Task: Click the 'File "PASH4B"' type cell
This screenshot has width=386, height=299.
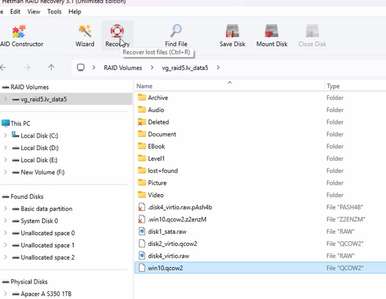Action: [x=345, y=207]
